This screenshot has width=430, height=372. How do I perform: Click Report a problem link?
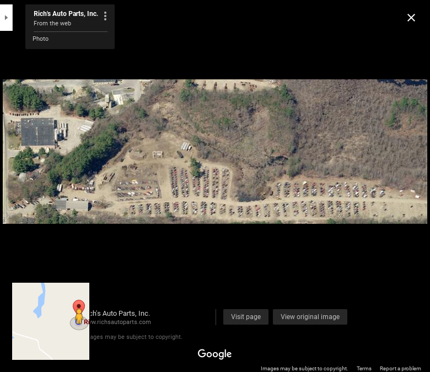(x=400, y=369)
